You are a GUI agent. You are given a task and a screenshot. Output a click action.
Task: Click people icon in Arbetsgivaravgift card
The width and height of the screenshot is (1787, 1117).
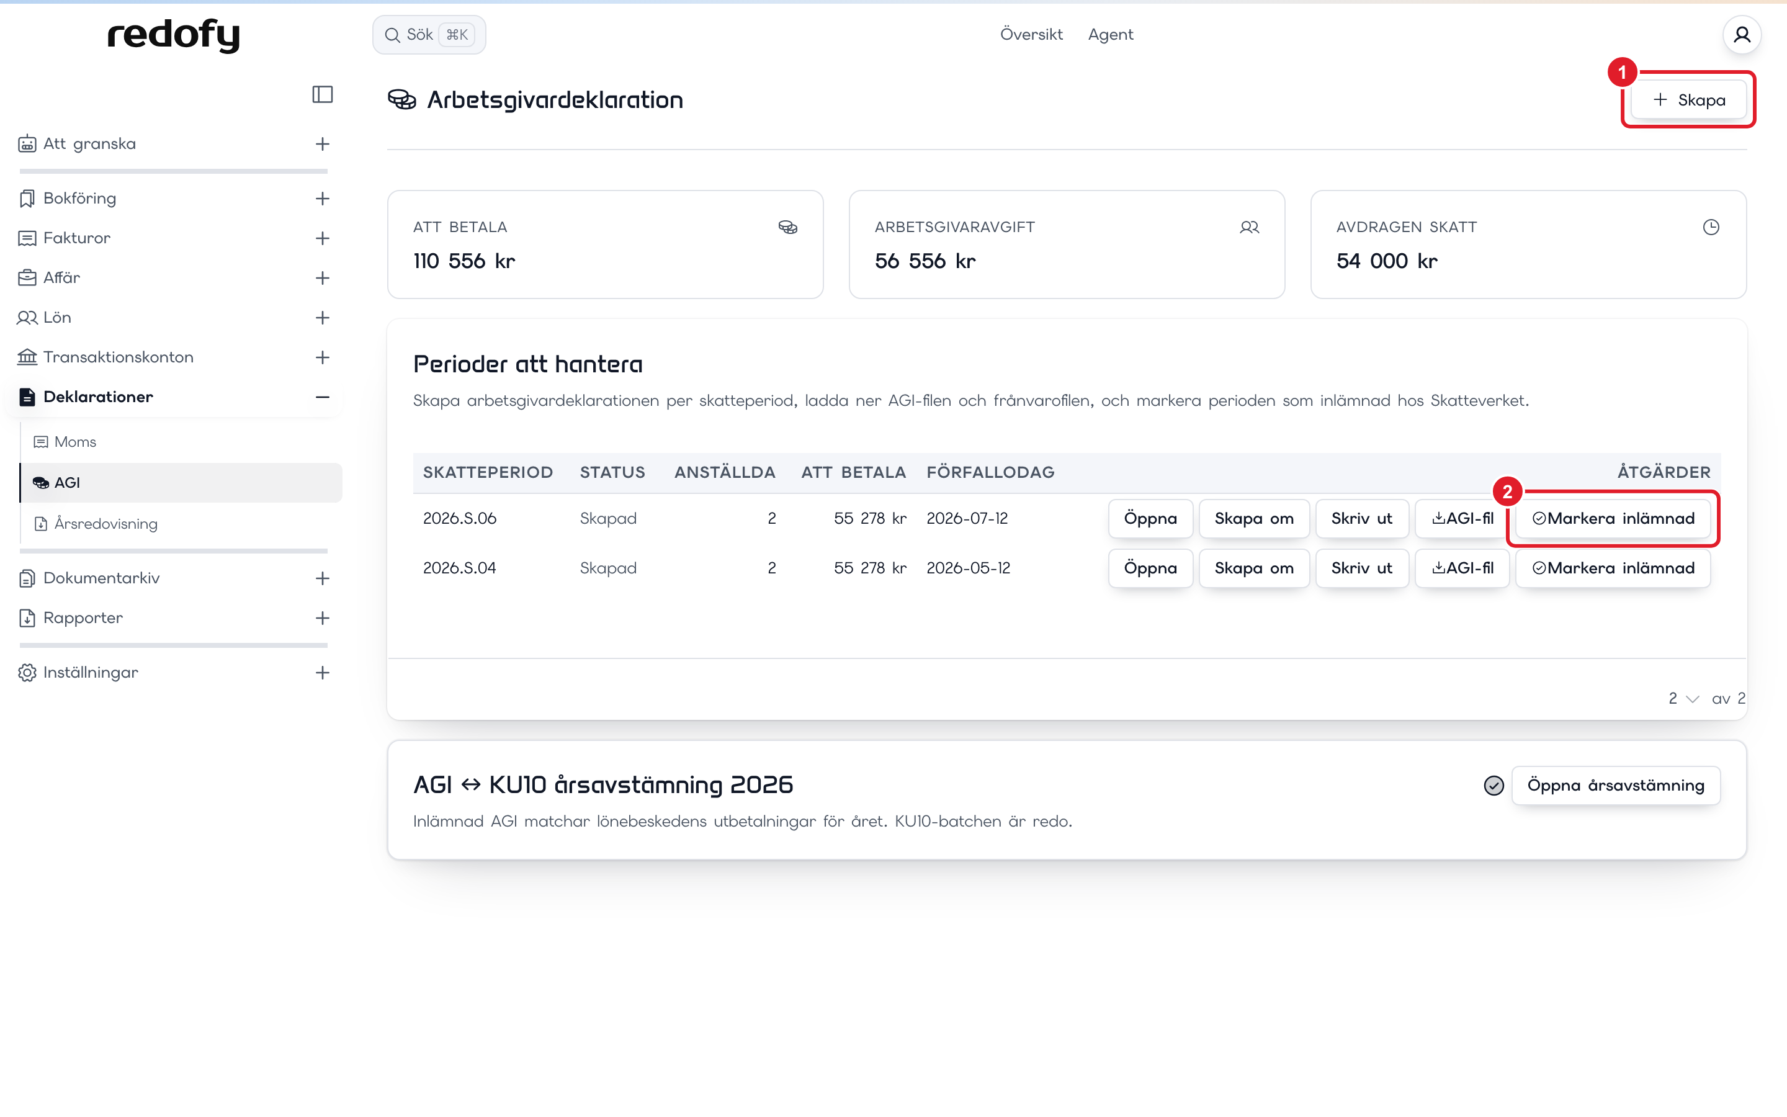click(x=1250, y=228)
